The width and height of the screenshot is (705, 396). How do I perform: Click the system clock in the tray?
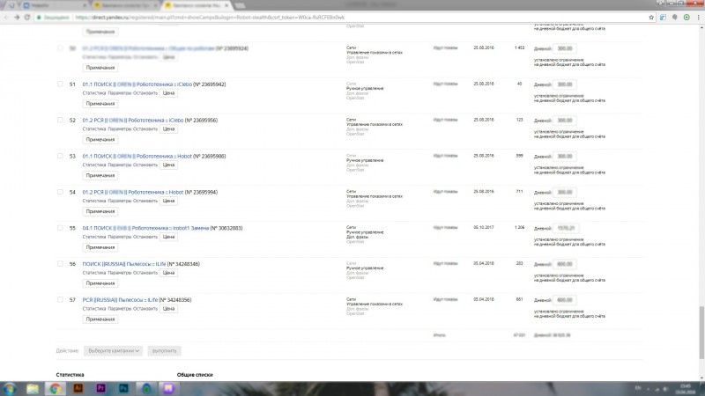pyautogui.click(x=686, y=389)
